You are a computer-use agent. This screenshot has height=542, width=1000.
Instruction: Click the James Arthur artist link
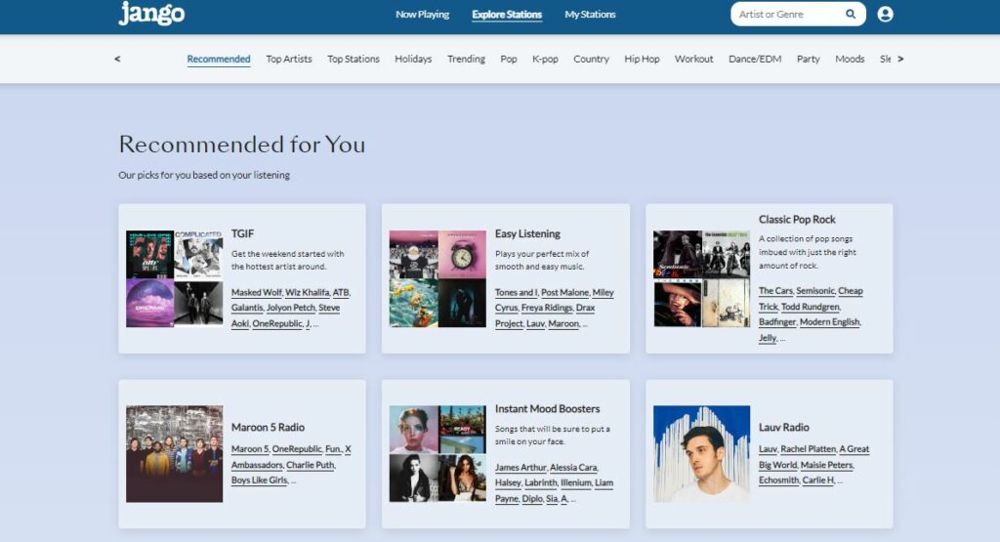(521, 468)
